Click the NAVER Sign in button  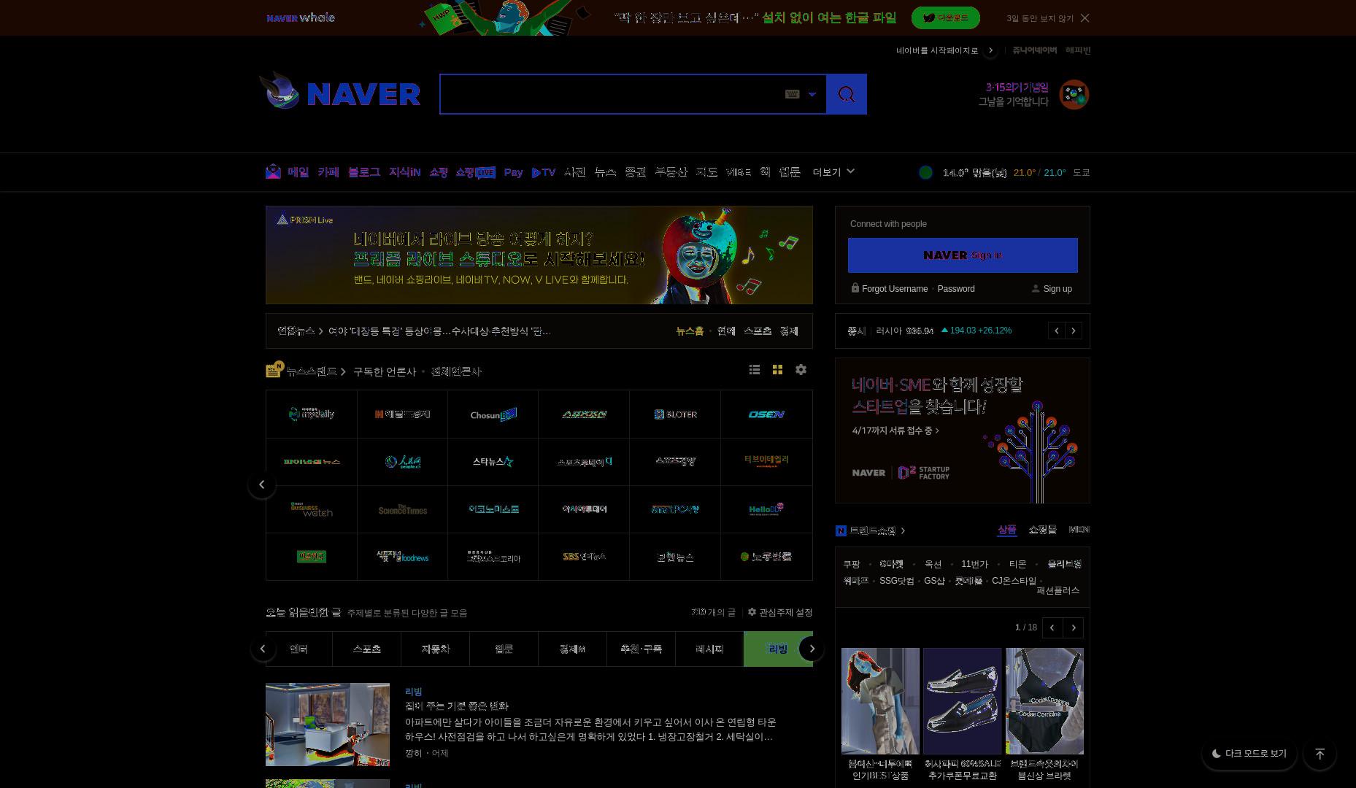pos(963,255)
